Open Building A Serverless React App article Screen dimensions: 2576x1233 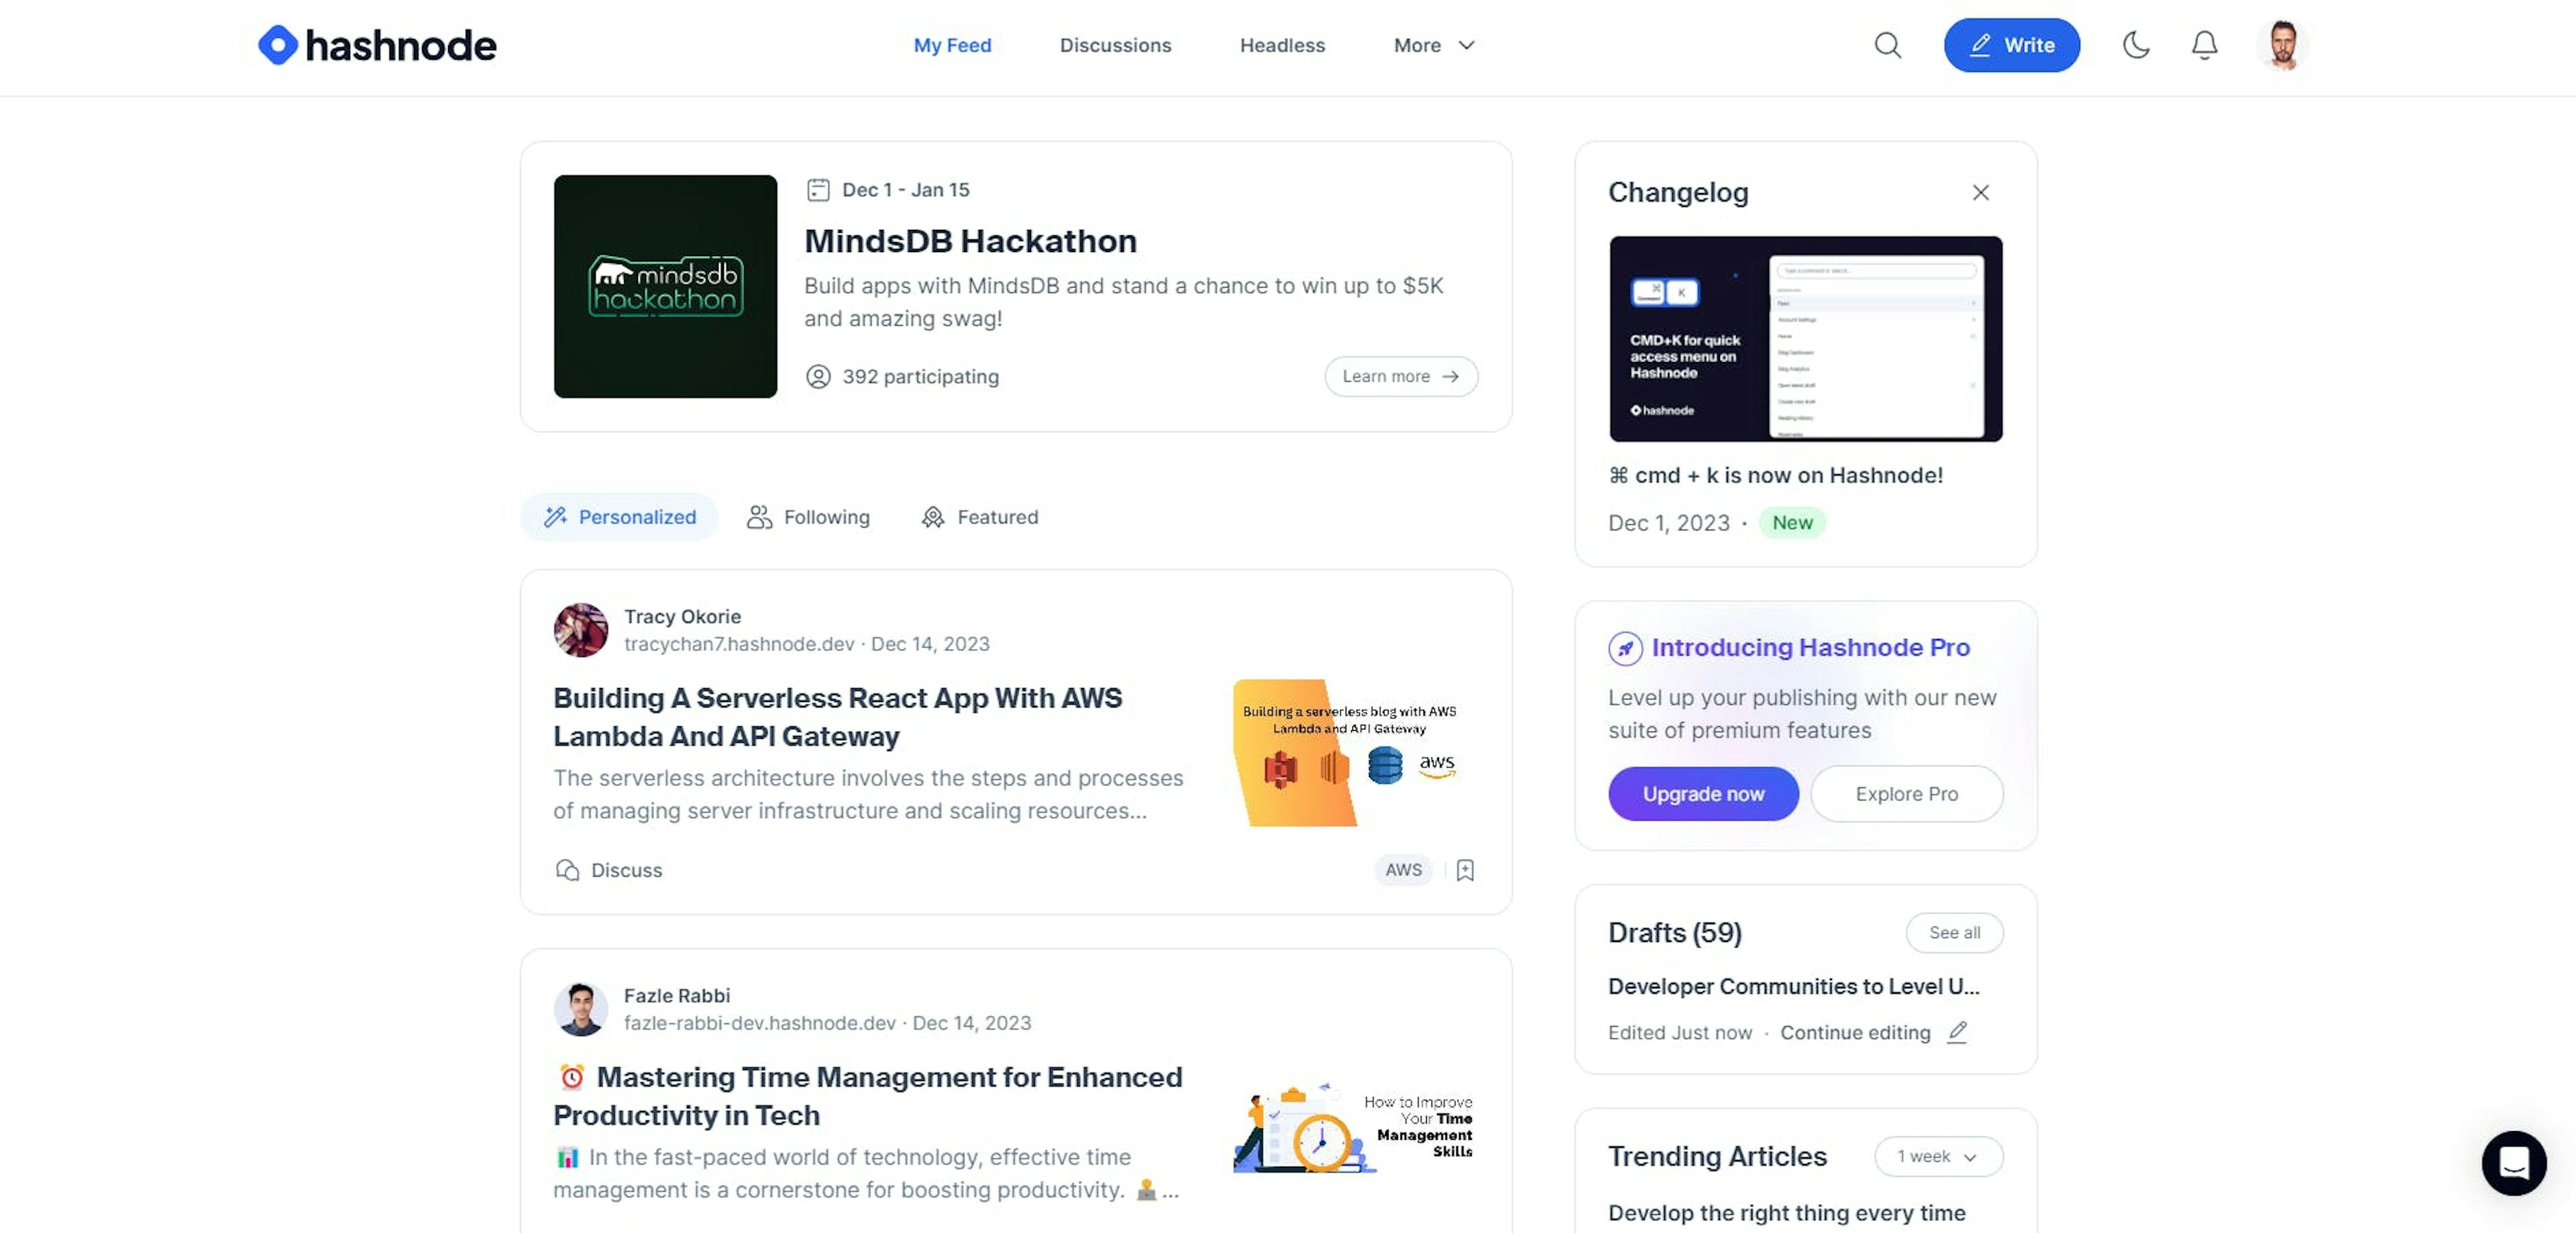click(x=837, y=717)
